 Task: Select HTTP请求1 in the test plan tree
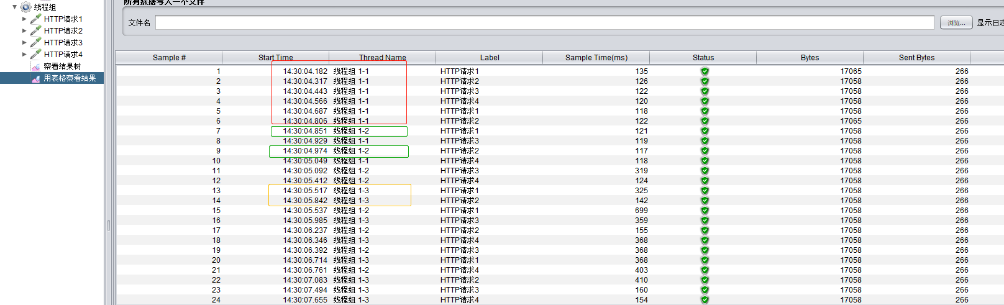[x=63, y=19]
